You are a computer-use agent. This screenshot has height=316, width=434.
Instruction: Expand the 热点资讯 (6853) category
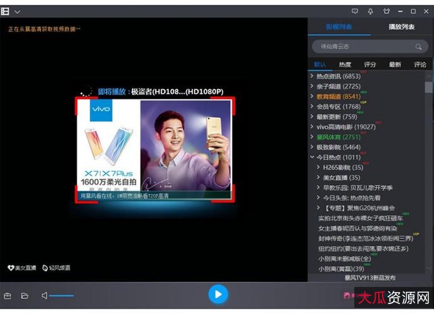[312, 75]
